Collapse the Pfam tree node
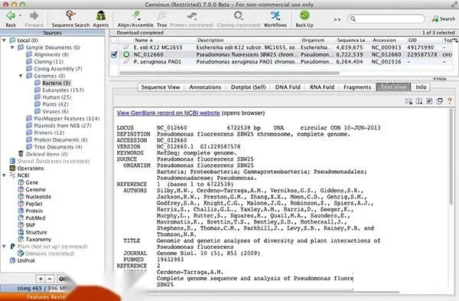 point(4,247)
